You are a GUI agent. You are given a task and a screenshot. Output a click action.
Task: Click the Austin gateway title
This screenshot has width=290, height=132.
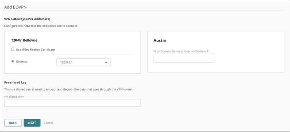160,40
